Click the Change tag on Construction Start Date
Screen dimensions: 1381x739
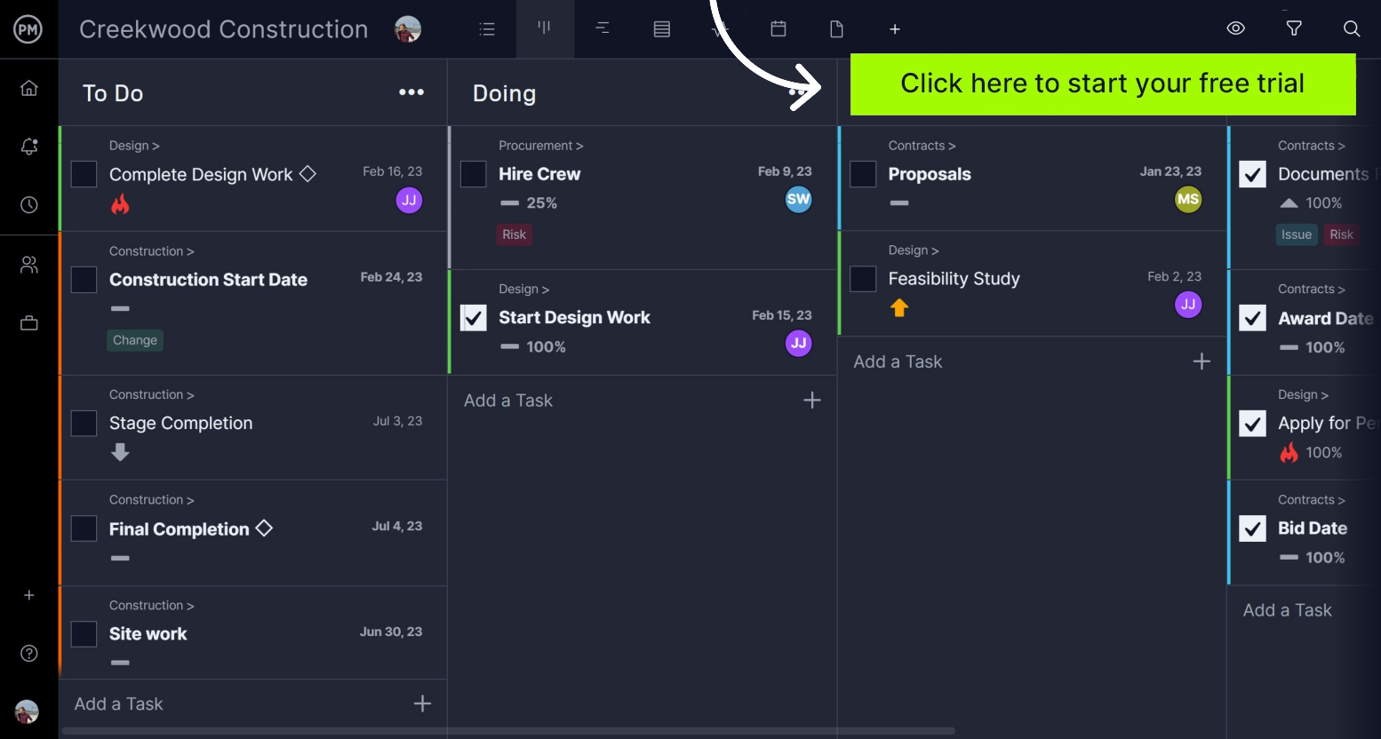click(135, 340)
